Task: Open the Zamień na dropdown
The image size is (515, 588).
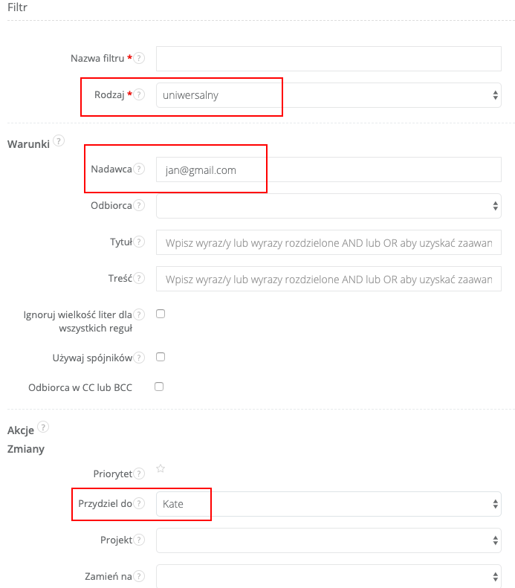Action: (x=328, y=576)
